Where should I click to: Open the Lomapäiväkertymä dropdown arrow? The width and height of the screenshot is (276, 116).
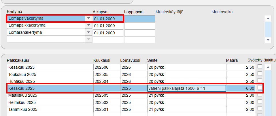point(88,18)
